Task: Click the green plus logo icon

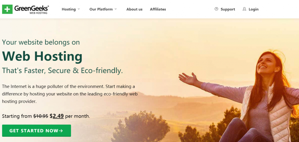Action: (x=7, y=9)
